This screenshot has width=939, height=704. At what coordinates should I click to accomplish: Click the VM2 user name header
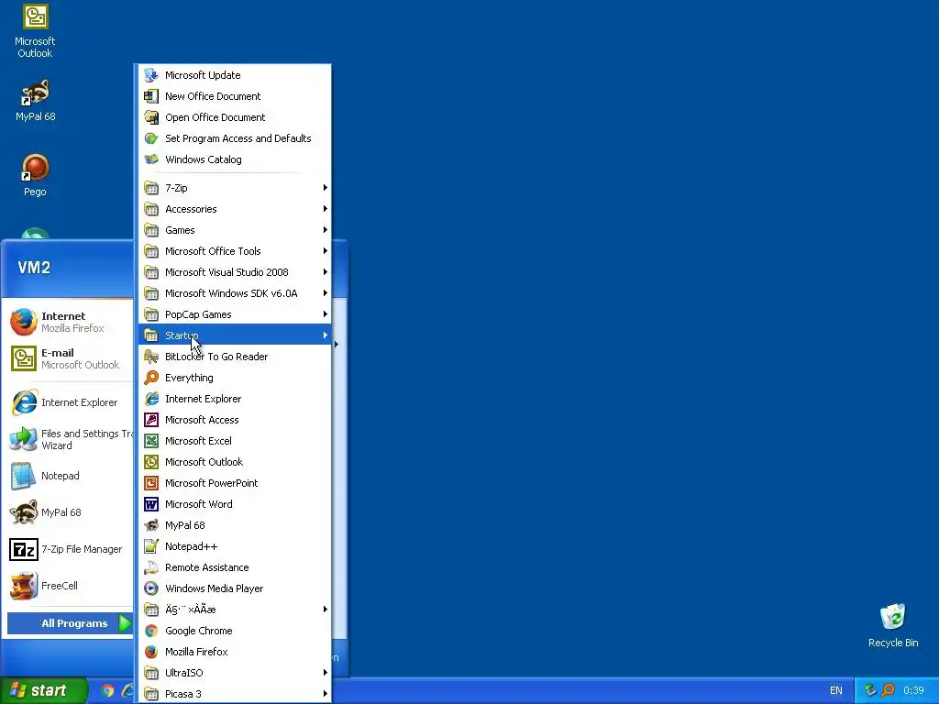tap(34, 268)
